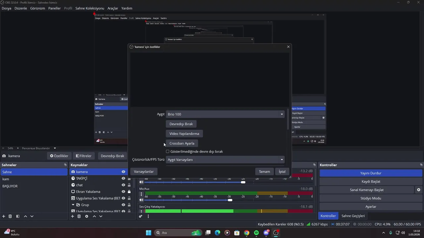Open Mic/Aux three-dot options menu
Image resolution: width=424 pixels, height=238 pixels.
(x=141, y=194)
